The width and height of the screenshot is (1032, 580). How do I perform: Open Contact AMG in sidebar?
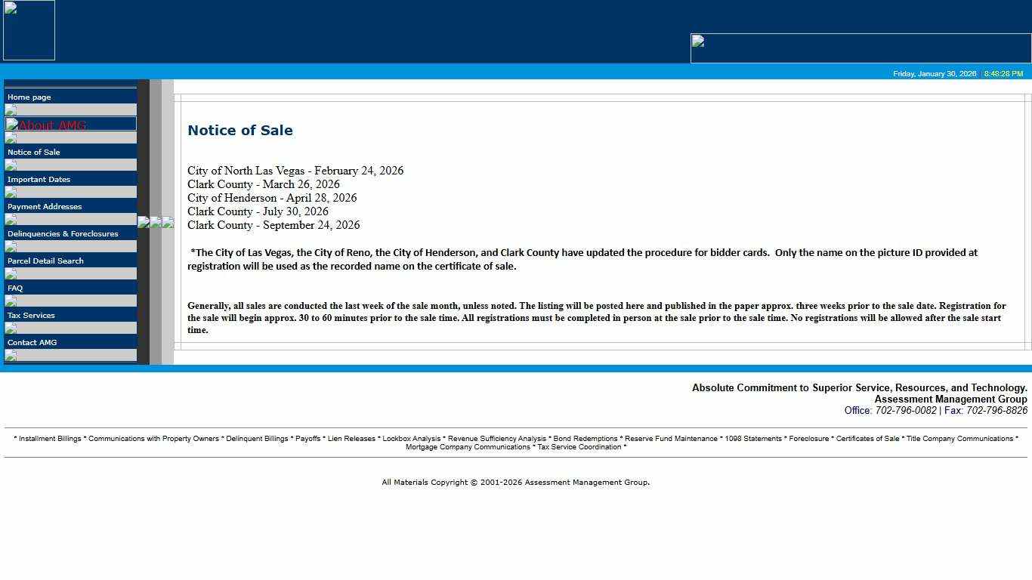[32, 342]
